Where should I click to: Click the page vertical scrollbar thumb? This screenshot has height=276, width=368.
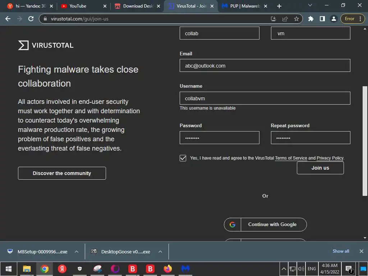pos(365,141)
